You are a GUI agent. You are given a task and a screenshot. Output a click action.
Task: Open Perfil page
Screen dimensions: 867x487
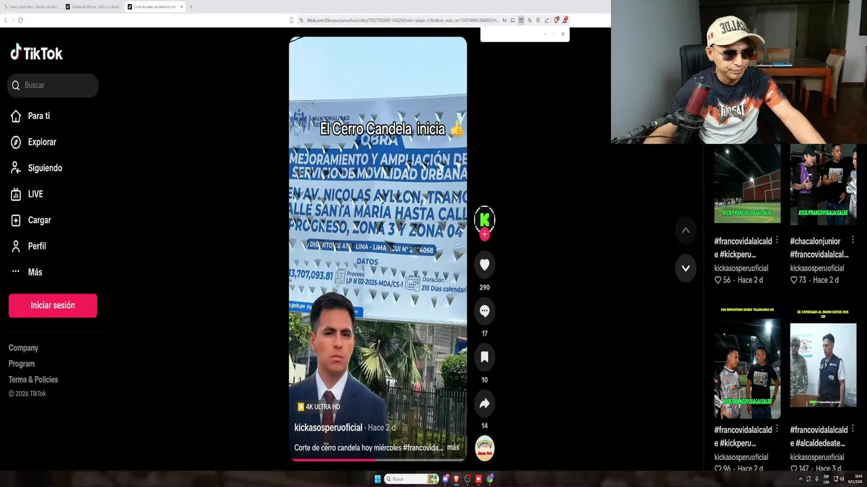click(x=28, y=246)
